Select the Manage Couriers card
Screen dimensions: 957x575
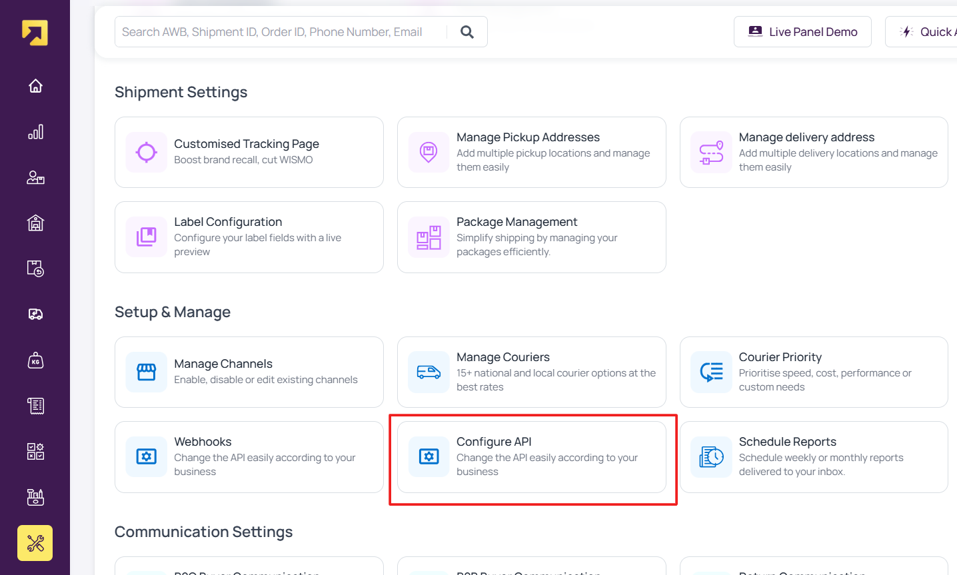531,372
